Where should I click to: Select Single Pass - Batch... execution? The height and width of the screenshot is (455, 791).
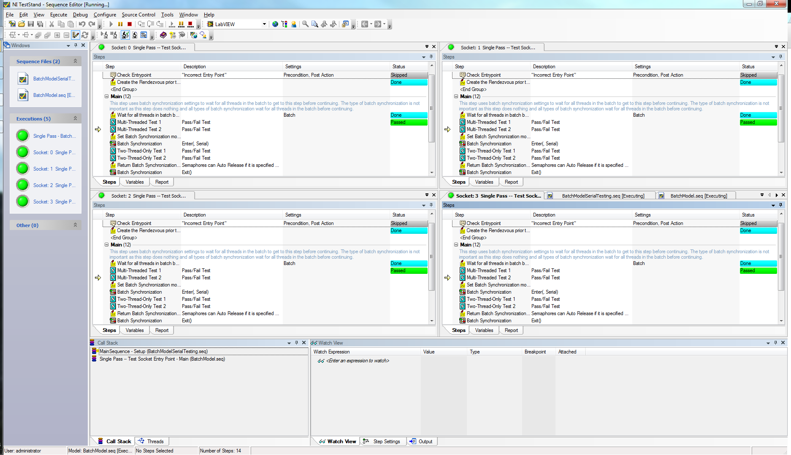54,136
